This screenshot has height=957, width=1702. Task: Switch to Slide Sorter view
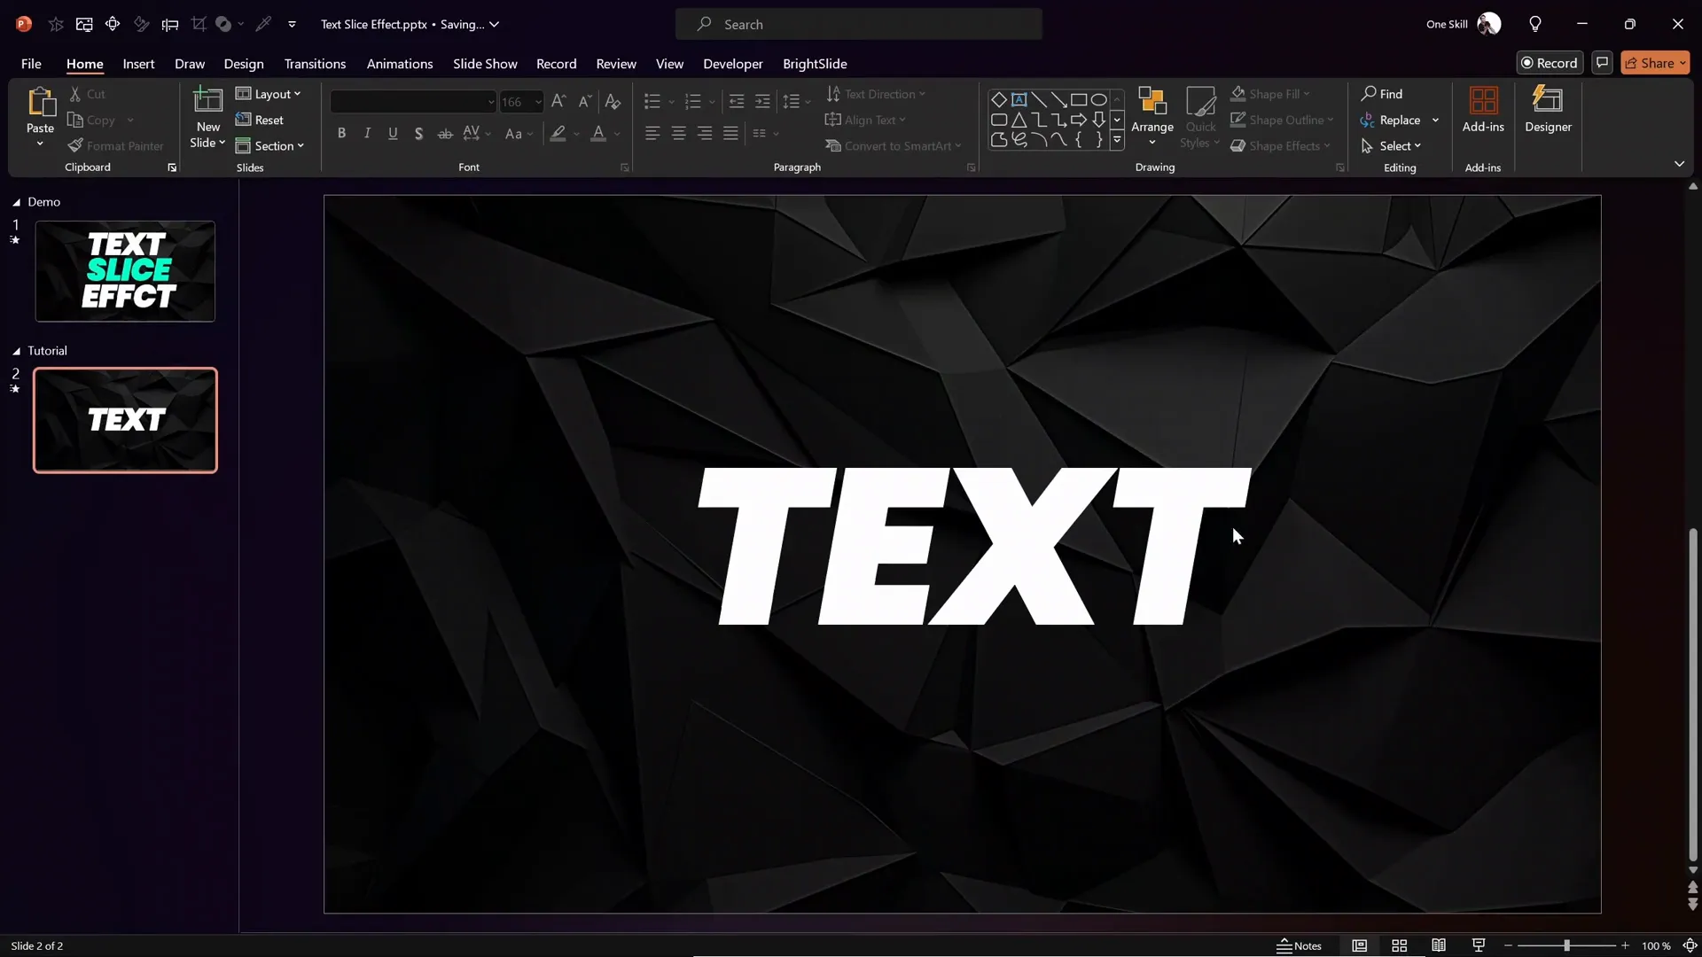tap(1399, 945)
